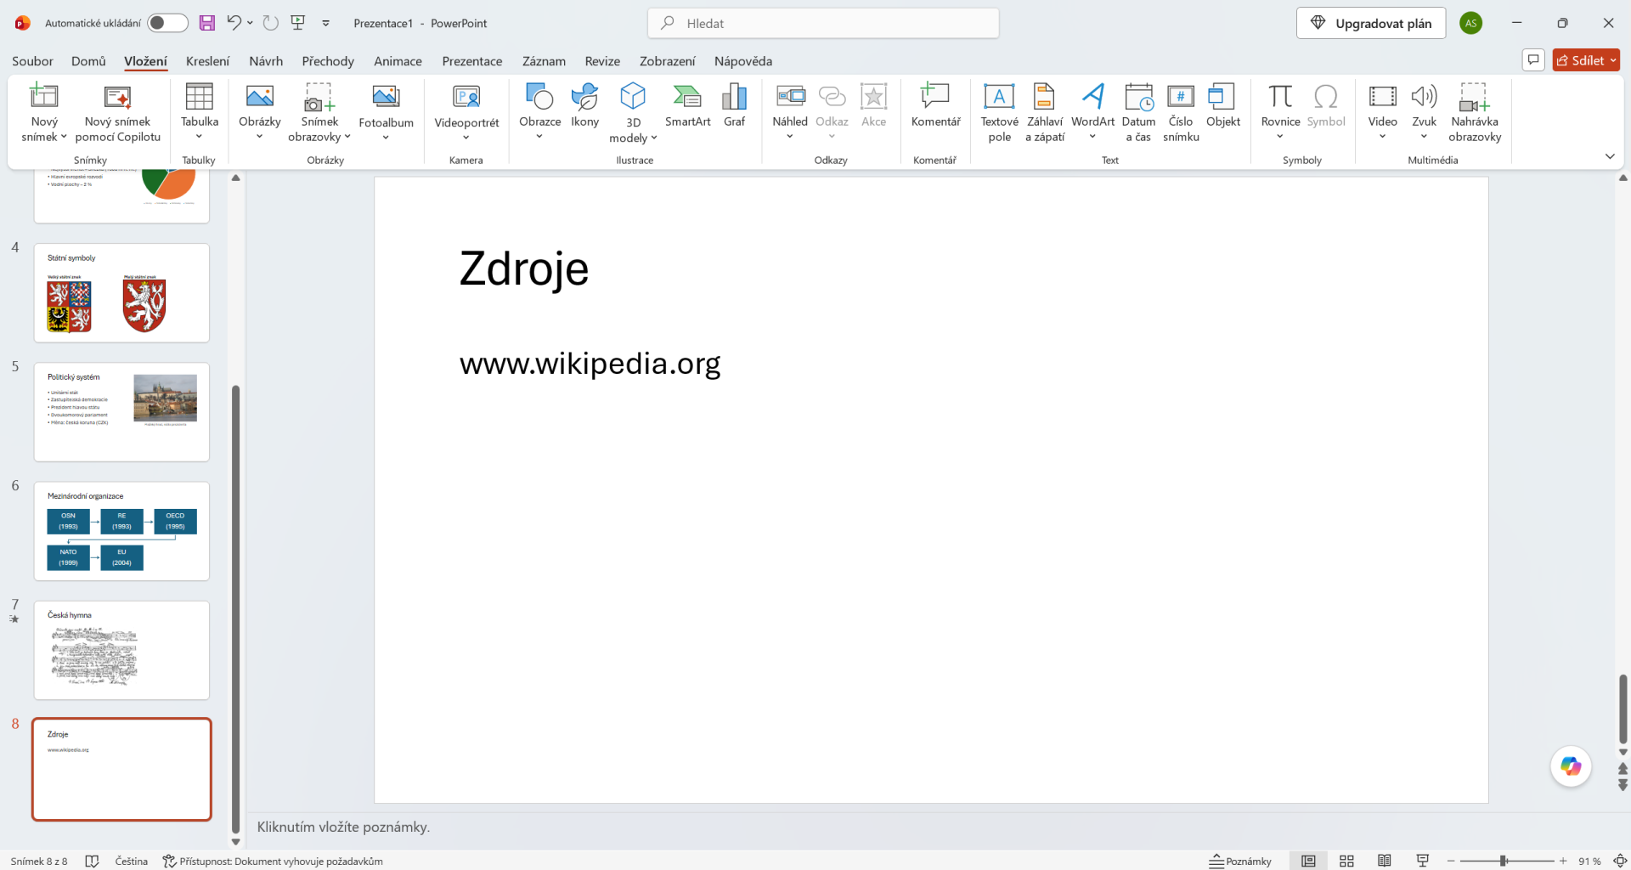The image size is (1631, 870).
Task: Open Fotoalbum tool
Action: pos(386,111)
